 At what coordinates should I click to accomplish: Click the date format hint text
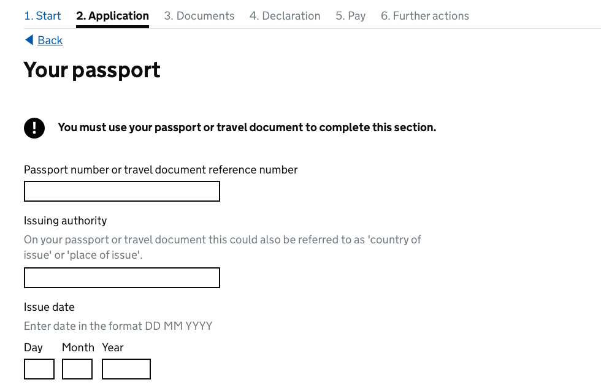(118, 326)
